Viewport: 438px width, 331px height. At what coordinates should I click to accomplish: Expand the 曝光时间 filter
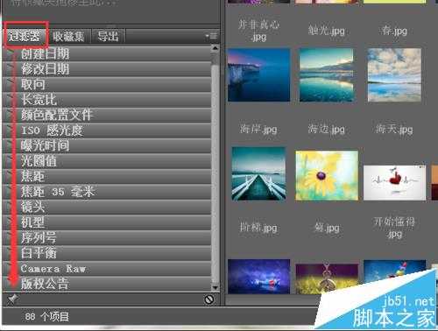click(107, 145)
